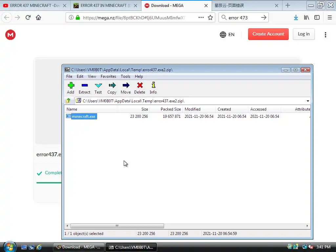
Task: Sort by the Accessed column header
Action: pos(264,109)
